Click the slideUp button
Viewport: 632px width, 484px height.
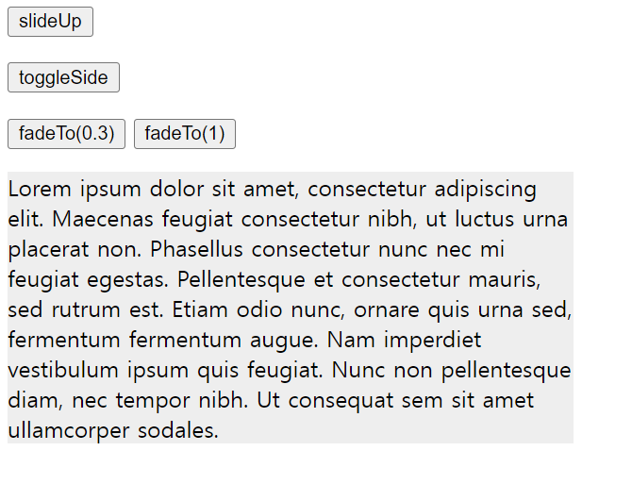click(x=50, y=22)
